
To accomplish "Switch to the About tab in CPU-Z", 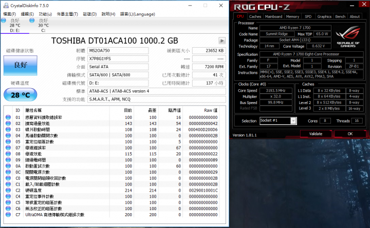I will pyautogui.click(x=355, y=16).
